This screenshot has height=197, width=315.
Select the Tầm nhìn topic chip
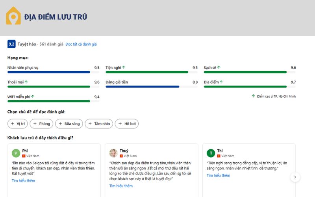coord(99,124)
